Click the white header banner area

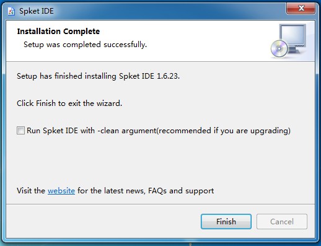[160, 41]
